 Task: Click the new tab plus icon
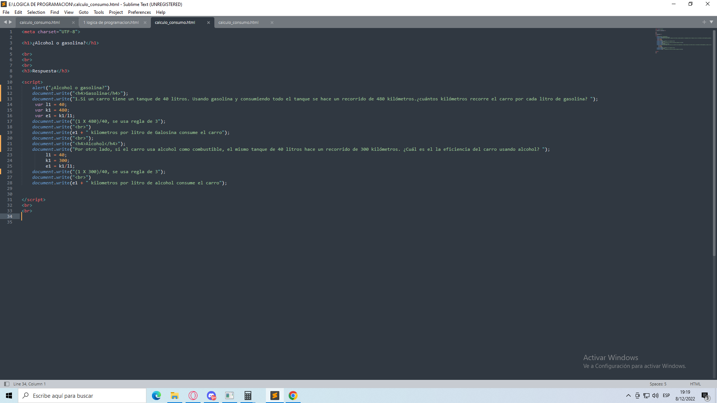coord(704,22)
